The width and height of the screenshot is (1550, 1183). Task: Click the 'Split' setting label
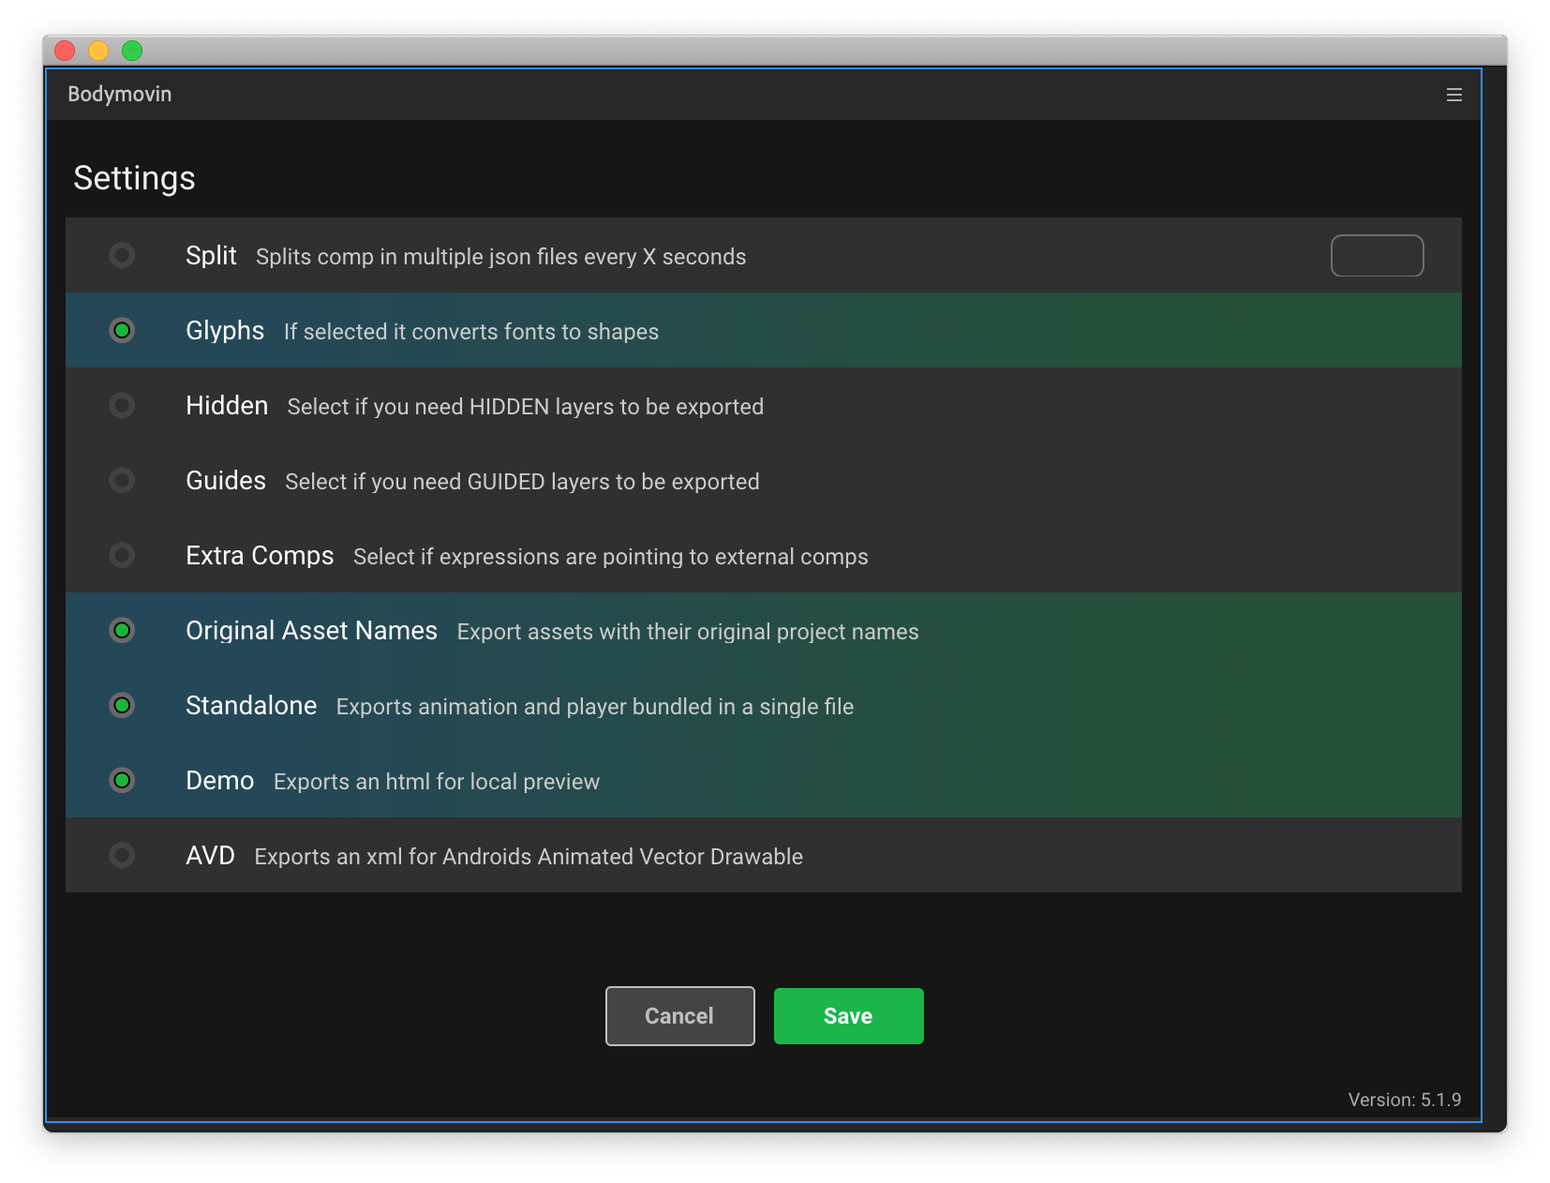pos(211,255)
